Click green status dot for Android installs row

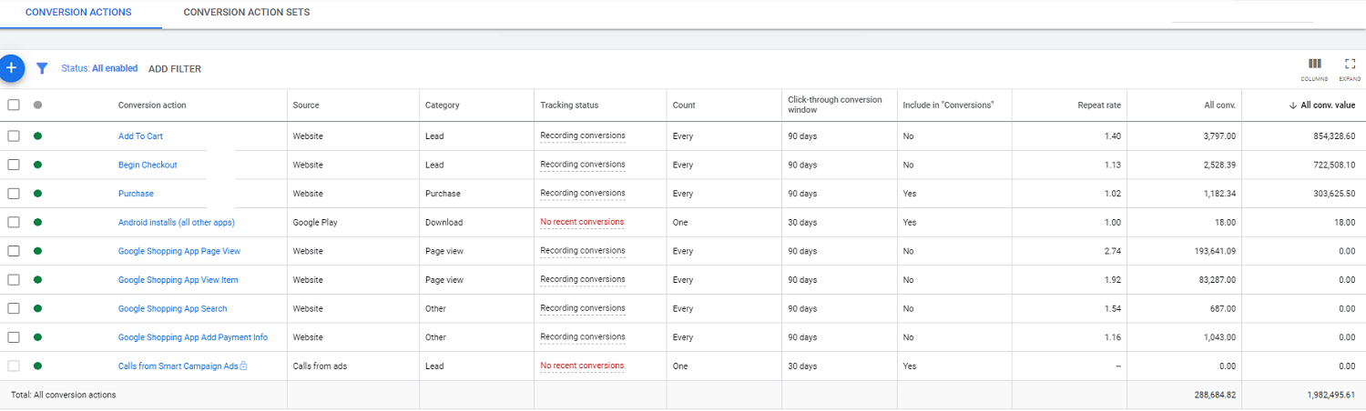37,222
